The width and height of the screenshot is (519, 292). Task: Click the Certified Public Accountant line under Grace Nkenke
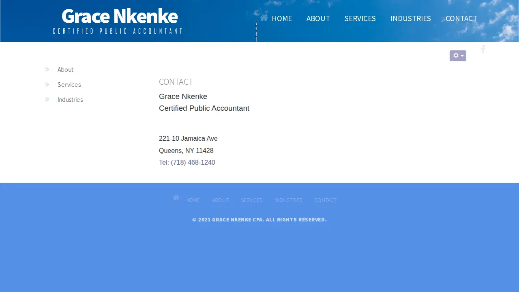coord(204,108)
